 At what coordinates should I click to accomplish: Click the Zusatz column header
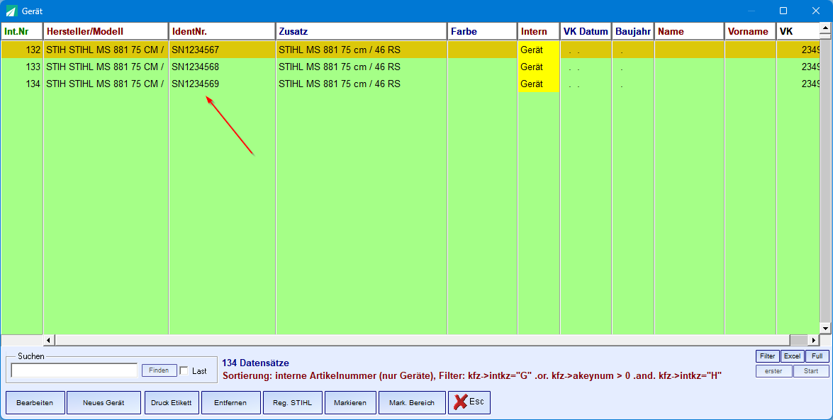362,31
